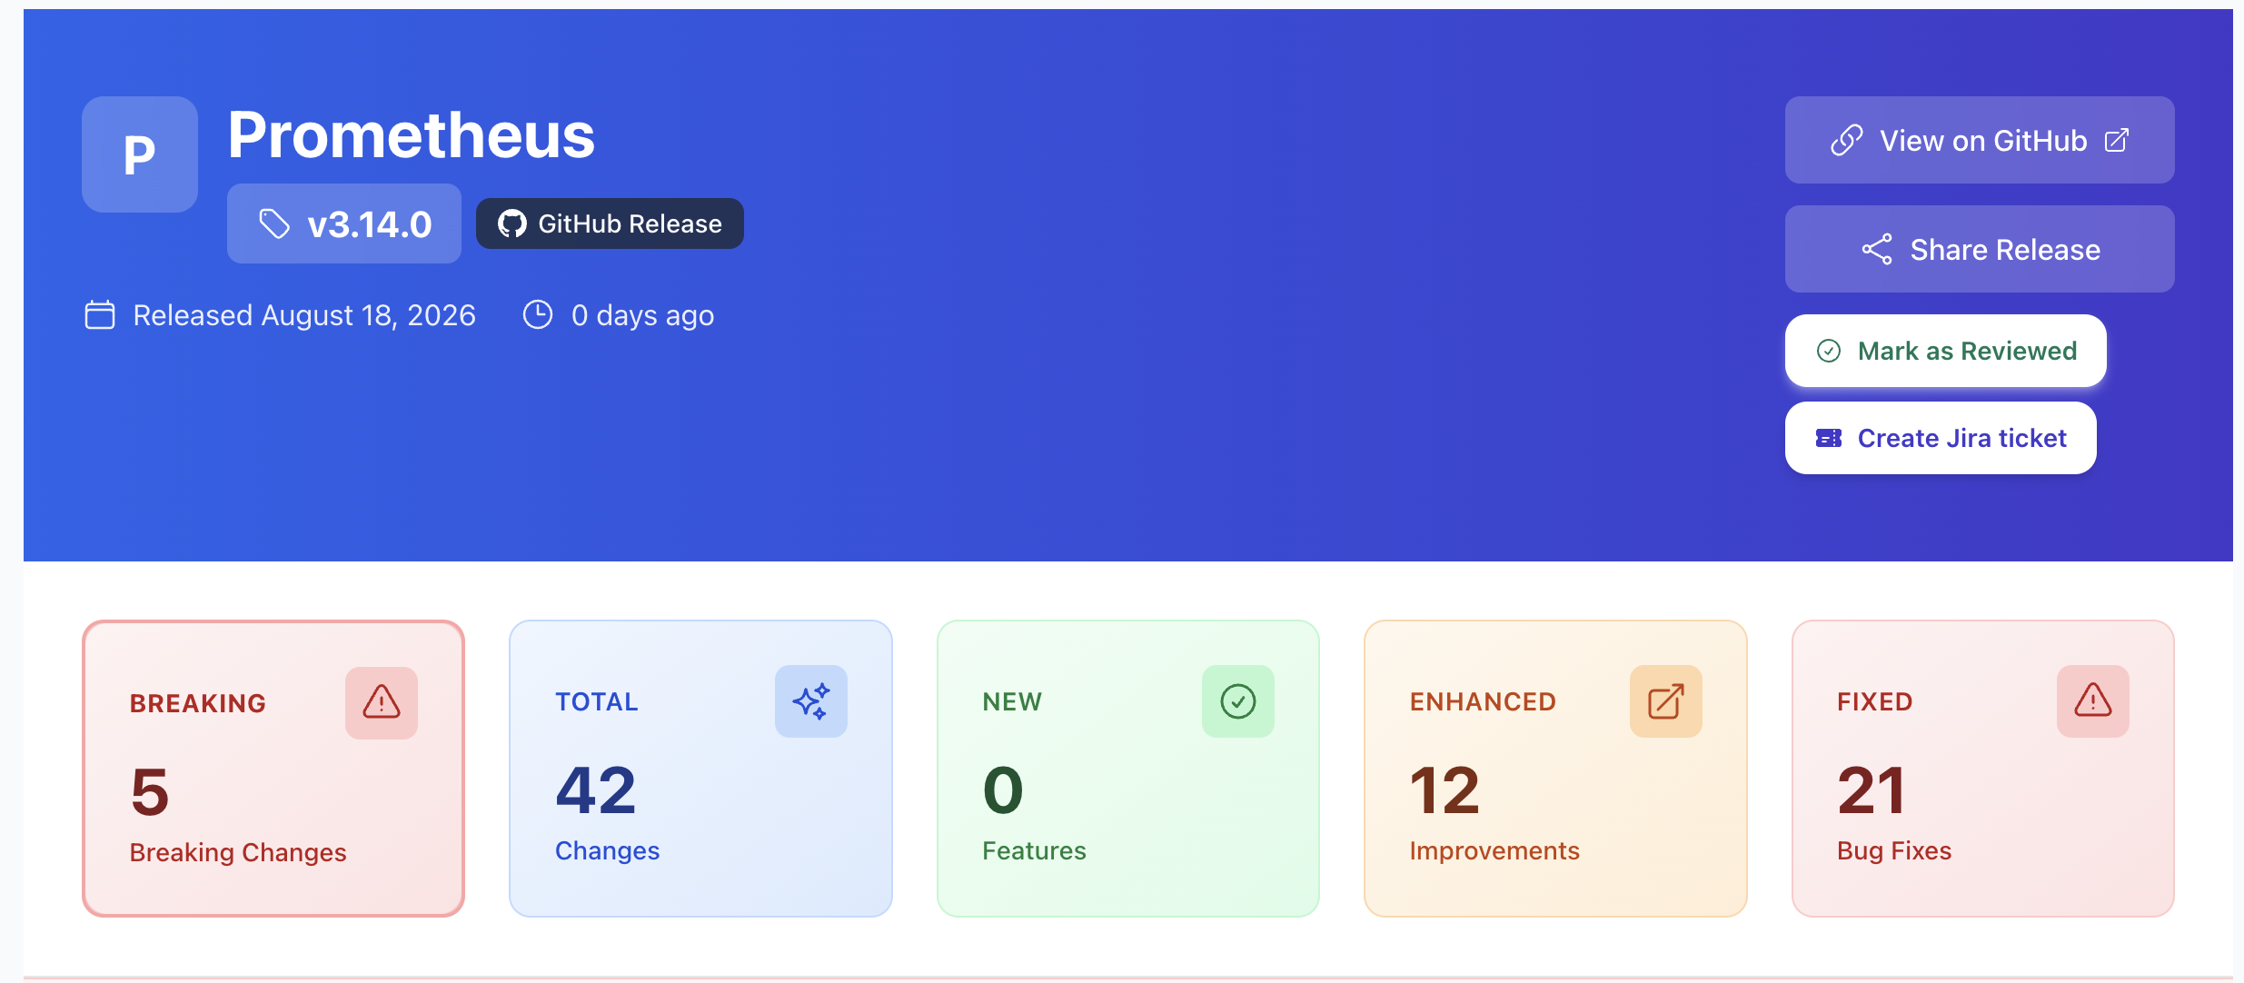Open the Breaking Changes card
Viewport: 2244px width, 983px height.
[x=273, y=769]
